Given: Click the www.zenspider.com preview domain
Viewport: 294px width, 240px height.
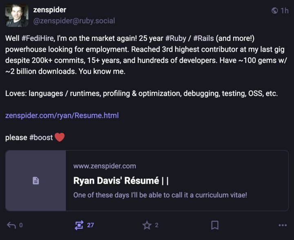Looking at the screenshot, I should click(105, 166).
